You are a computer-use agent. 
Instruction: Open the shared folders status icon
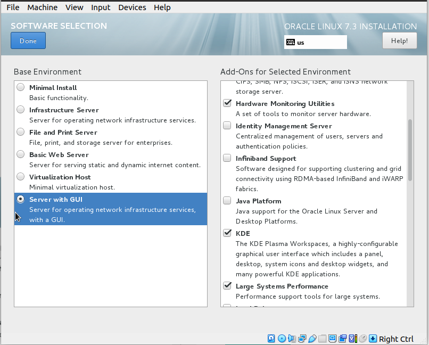(x=323, y=339)
